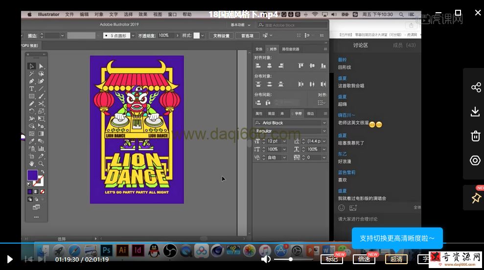Select the Column Graph tool

[x=41, y=148]
